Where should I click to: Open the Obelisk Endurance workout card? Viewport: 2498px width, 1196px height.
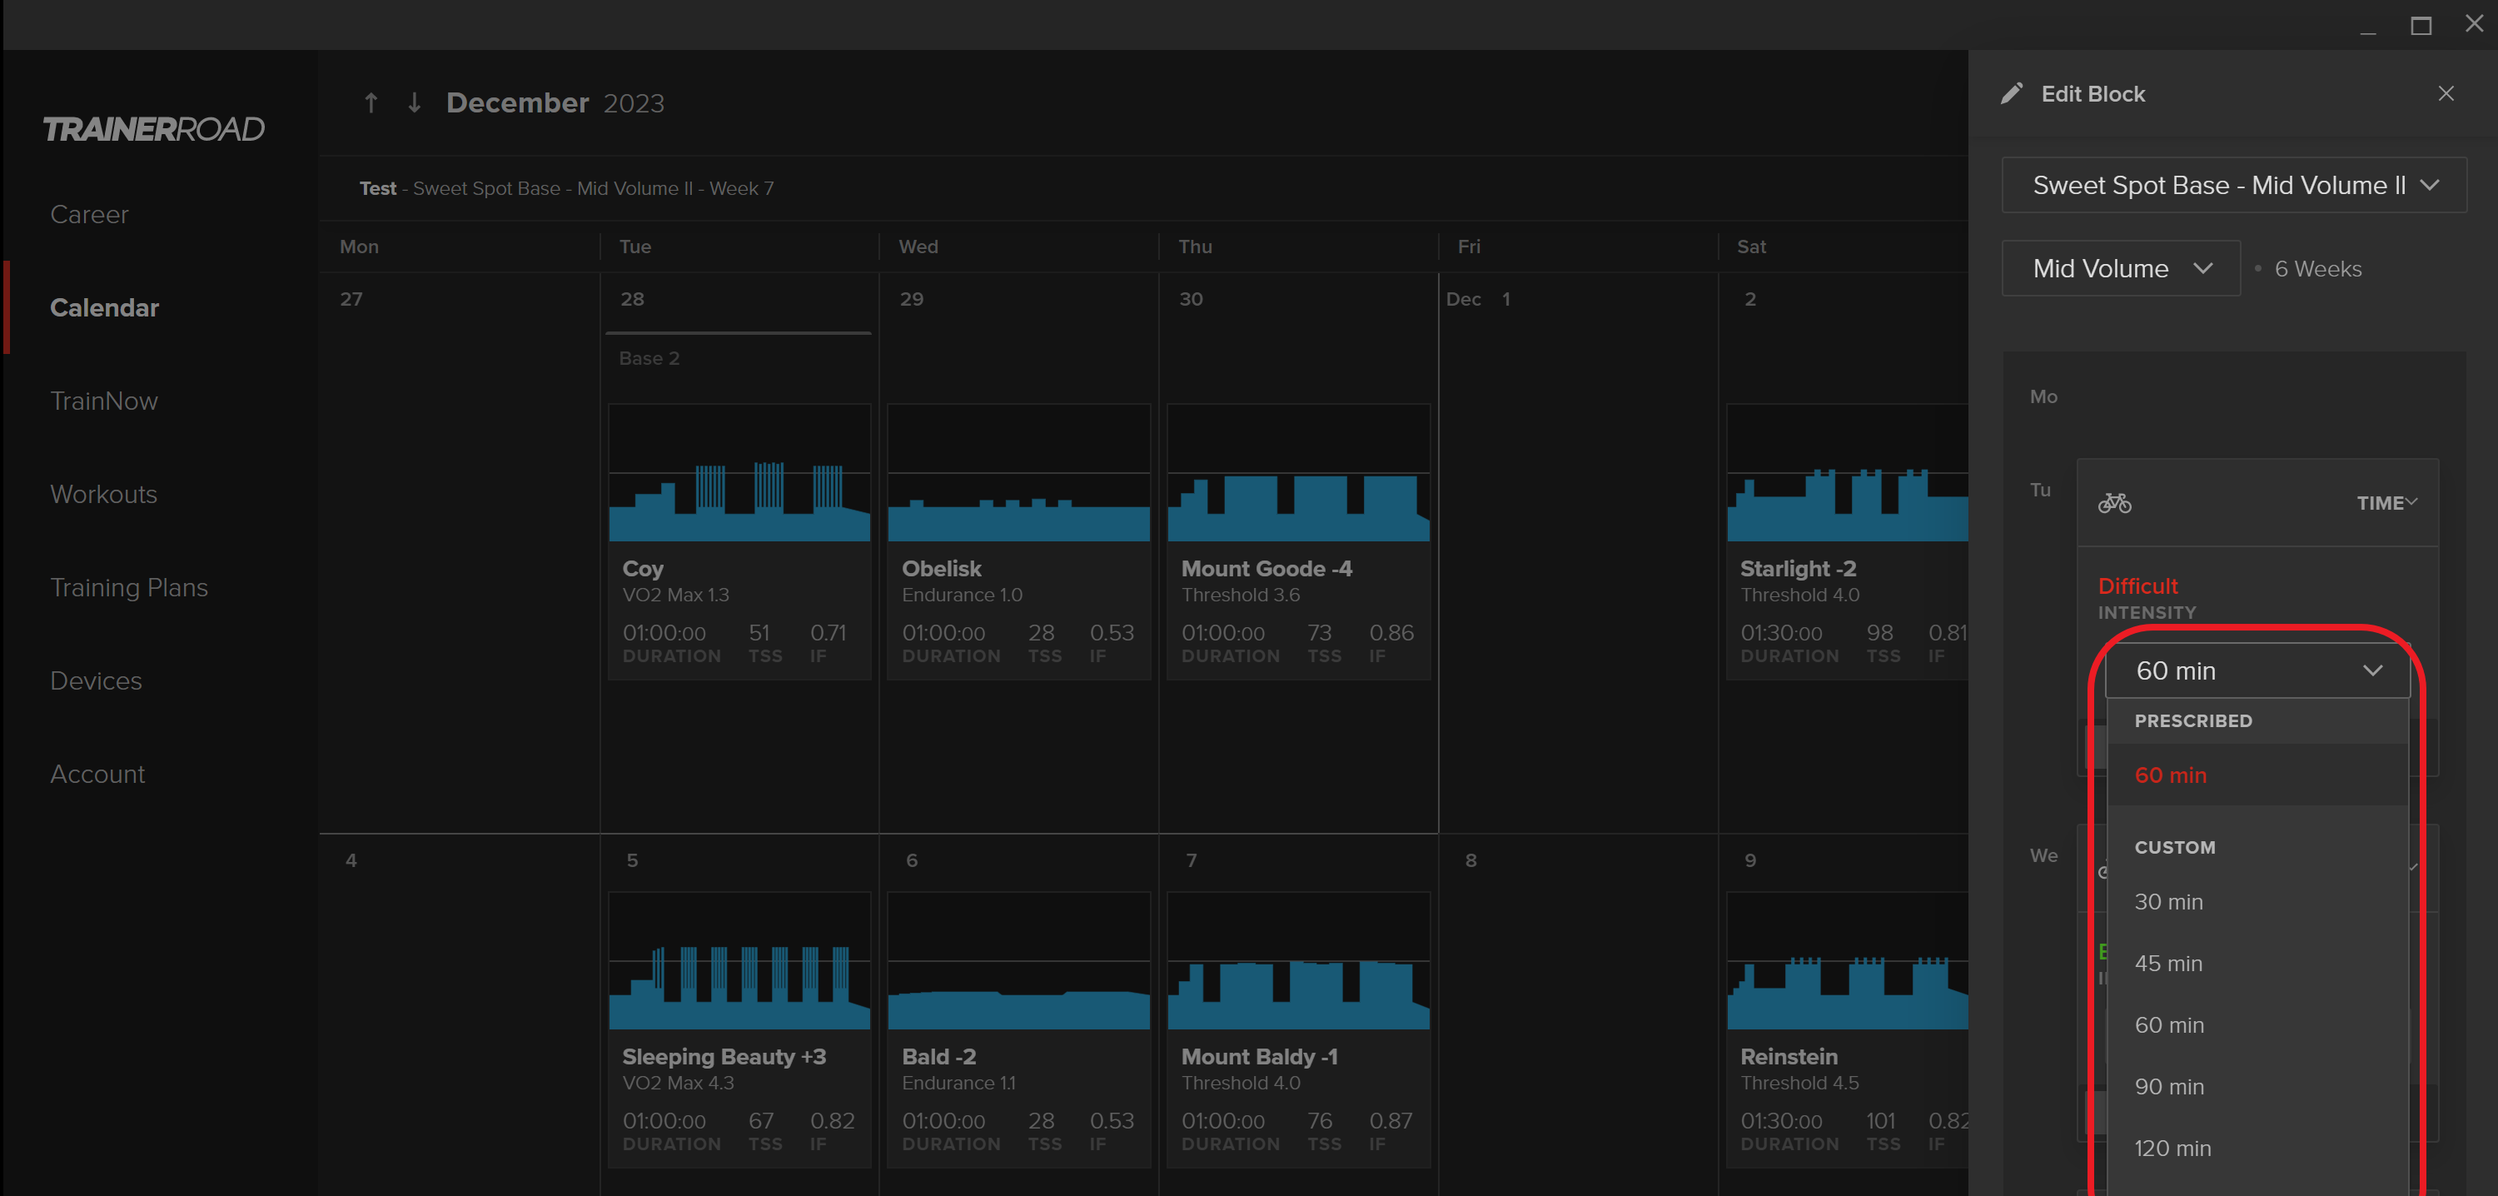click(x=1018, y=541)
